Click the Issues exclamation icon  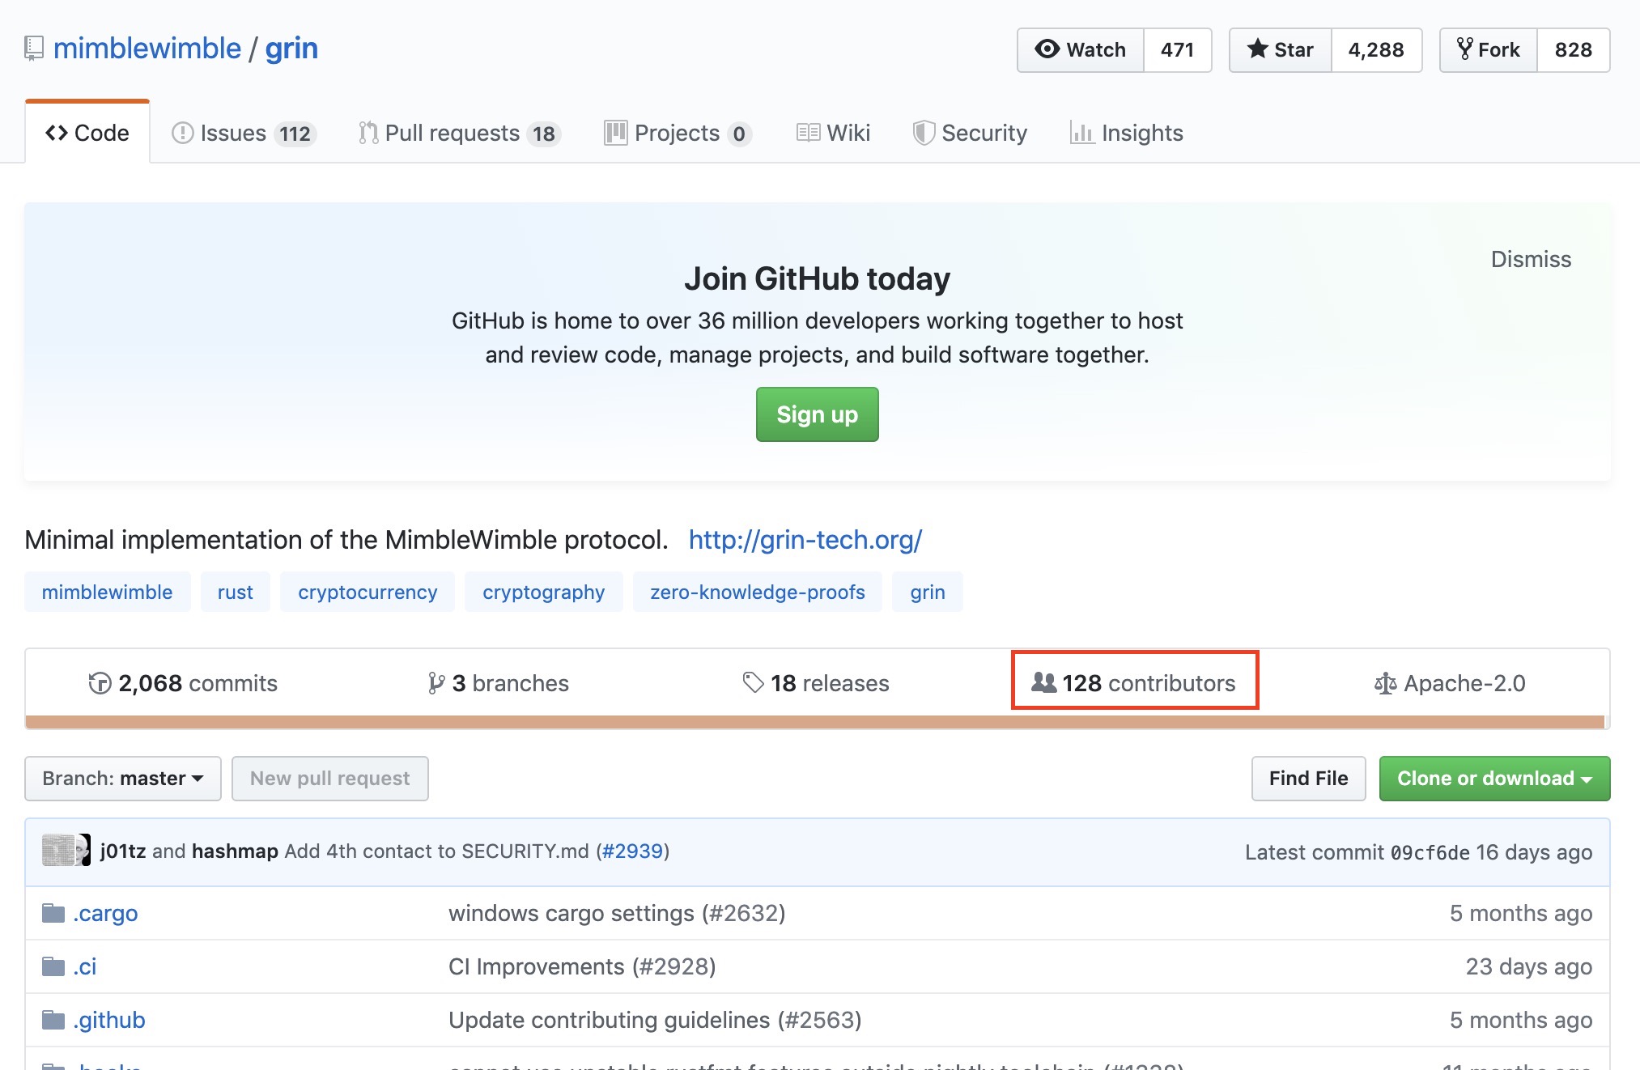tap(182, 133)
